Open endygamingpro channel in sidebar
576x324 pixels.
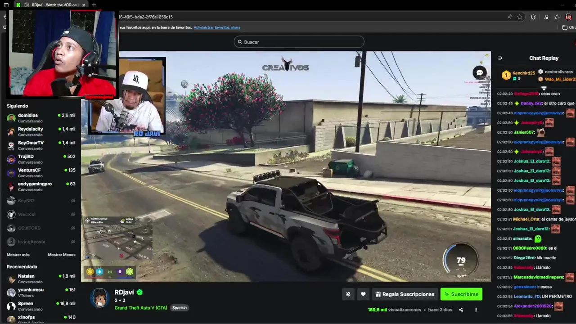pyautogui.click(x=40, y=186)
